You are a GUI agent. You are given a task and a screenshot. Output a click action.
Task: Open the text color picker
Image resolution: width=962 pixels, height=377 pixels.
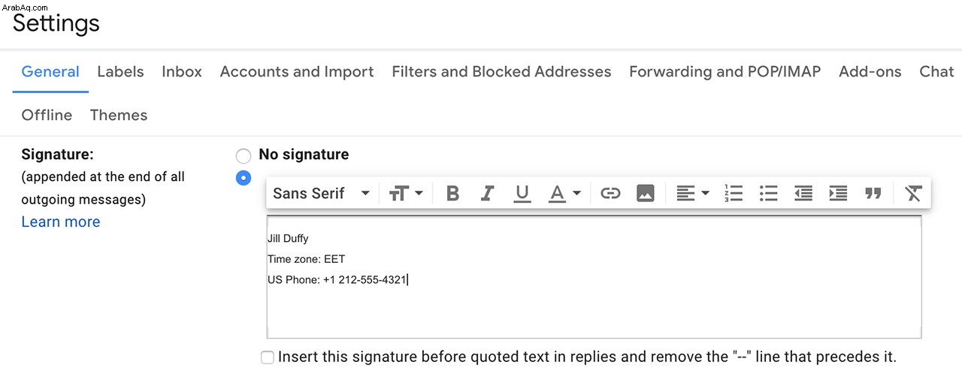pos(564,194)
